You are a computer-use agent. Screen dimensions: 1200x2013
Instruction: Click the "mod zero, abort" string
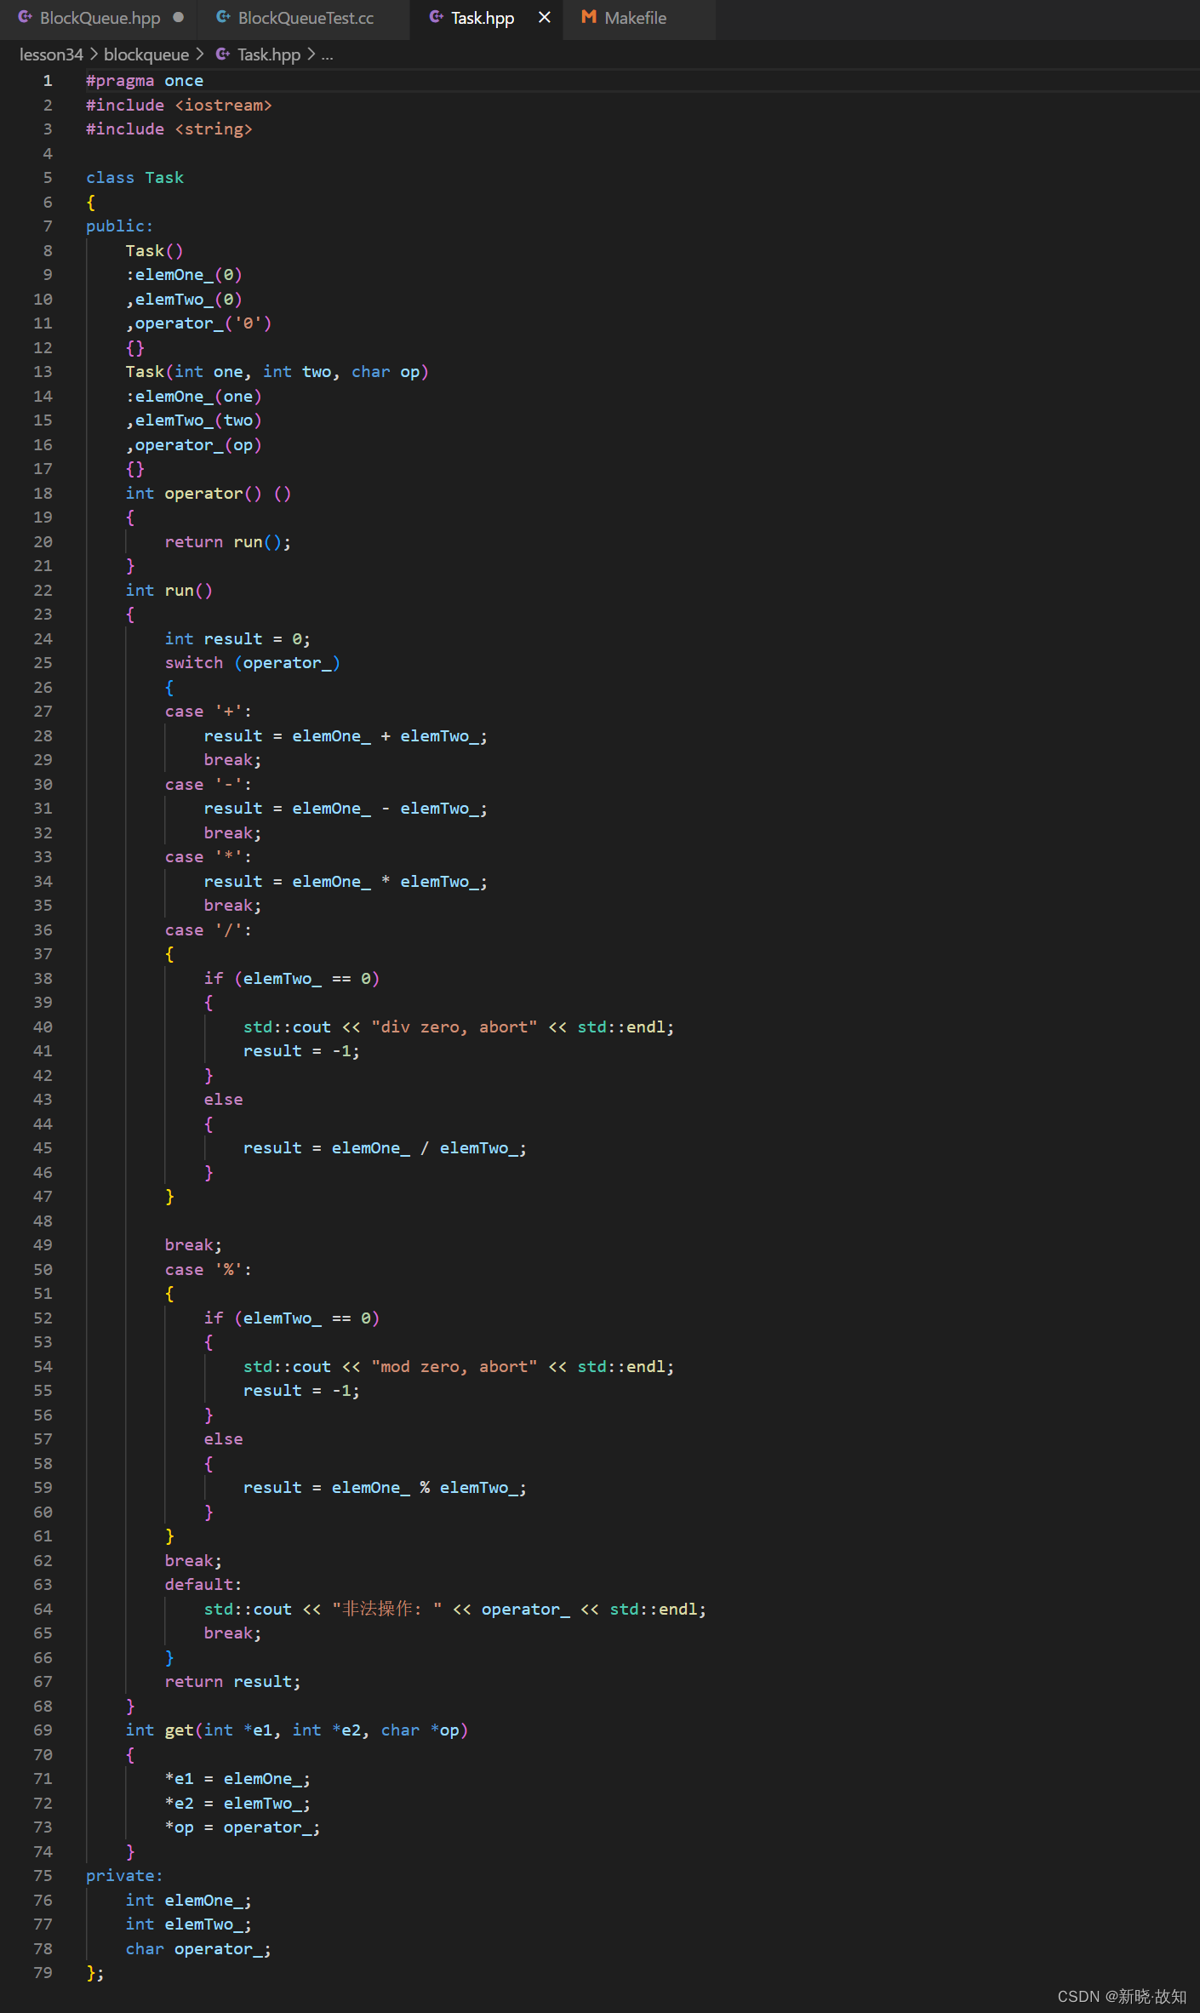point(454,1367)
